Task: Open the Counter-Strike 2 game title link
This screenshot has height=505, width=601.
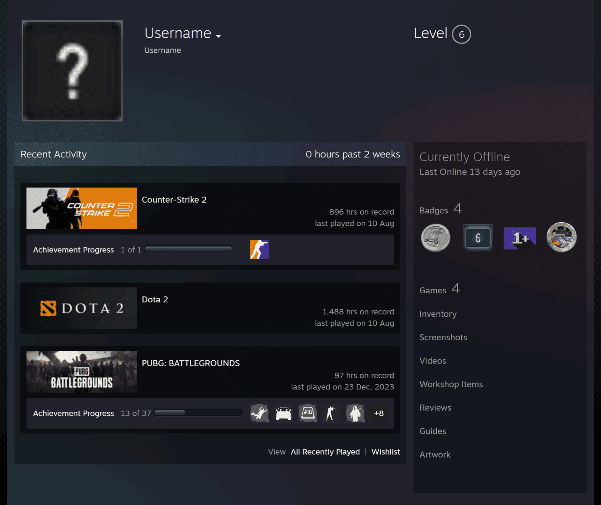Action: [x=174, y=199]
